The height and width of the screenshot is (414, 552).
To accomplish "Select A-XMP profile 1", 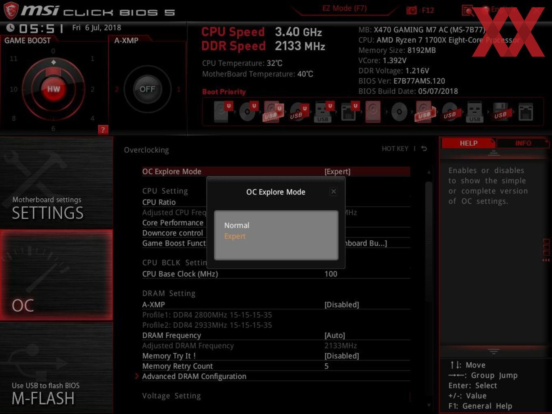I will point(179,89).
